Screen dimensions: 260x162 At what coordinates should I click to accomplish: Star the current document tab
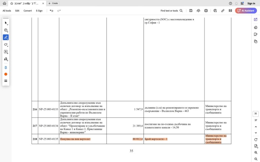[12, 3]
